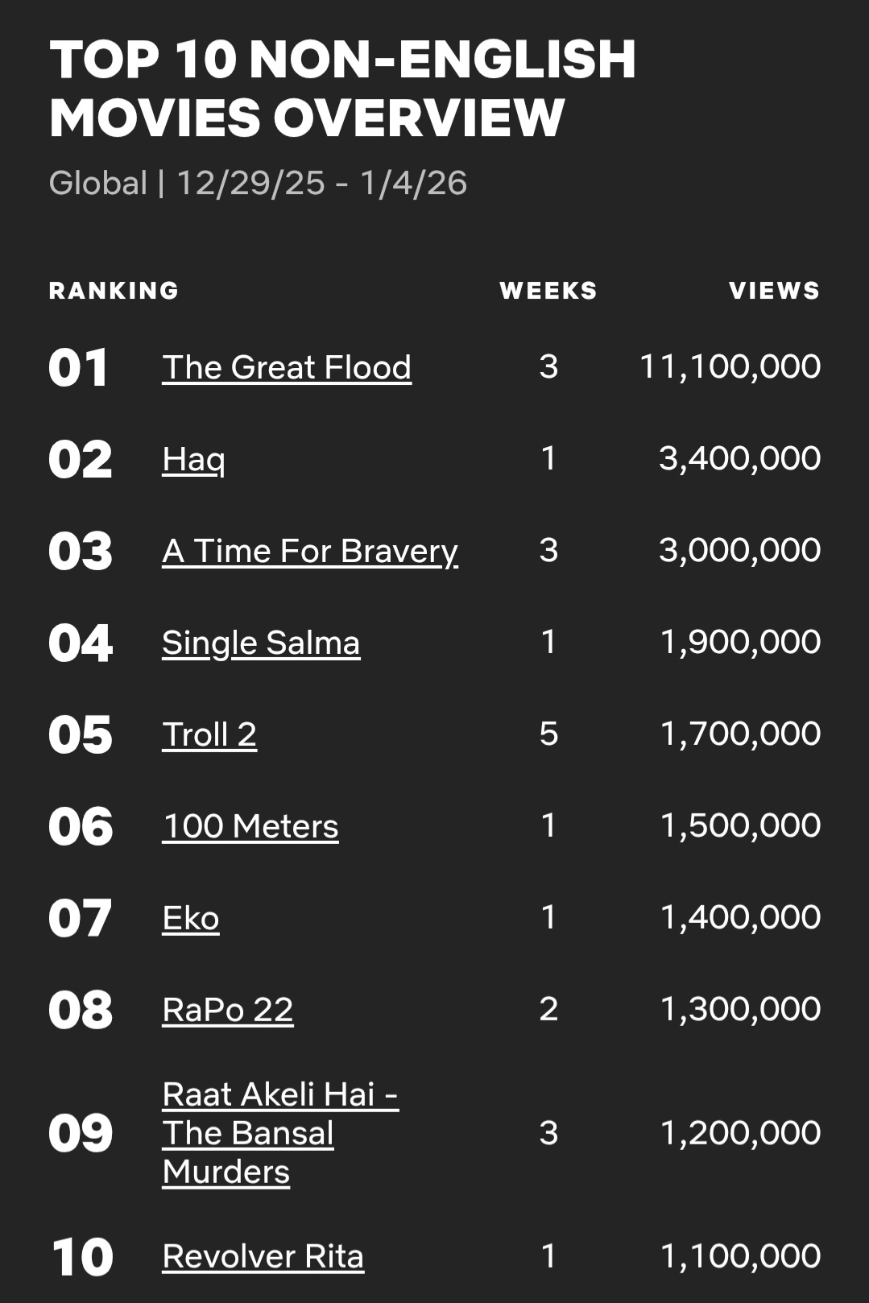Click rank number 10
The width and height of the screenshot is (869, 1303).
pyautogui.click(x=81, y=1257)
